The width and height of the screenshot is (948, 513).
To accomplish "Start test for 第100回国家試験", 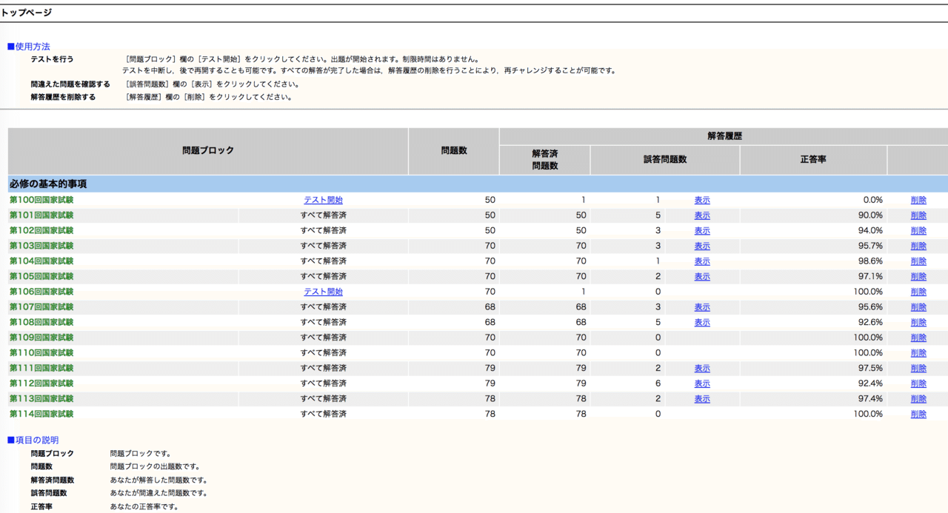I will [323, 200].
